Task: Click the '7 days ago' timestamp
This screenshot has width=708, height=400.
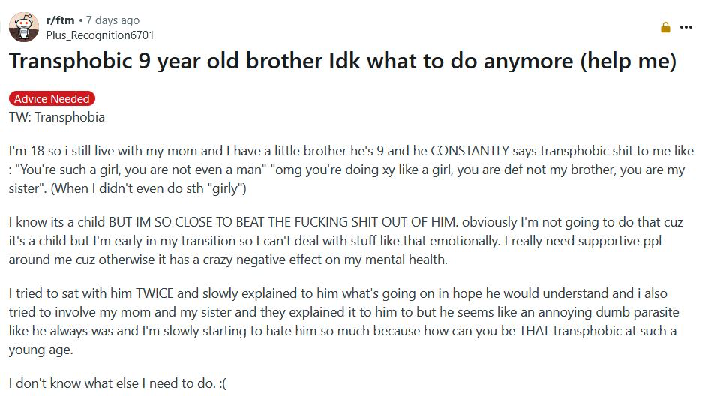Action: 113,20
